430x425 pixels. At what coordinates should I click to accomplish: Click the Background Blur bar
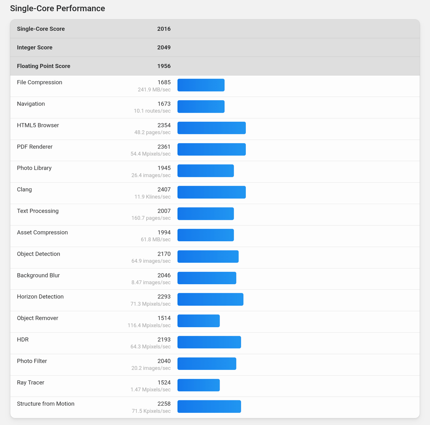point(207,278)
